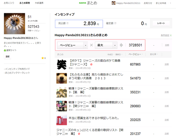Click 分析 for the 350231 row

tap(167, 92)
